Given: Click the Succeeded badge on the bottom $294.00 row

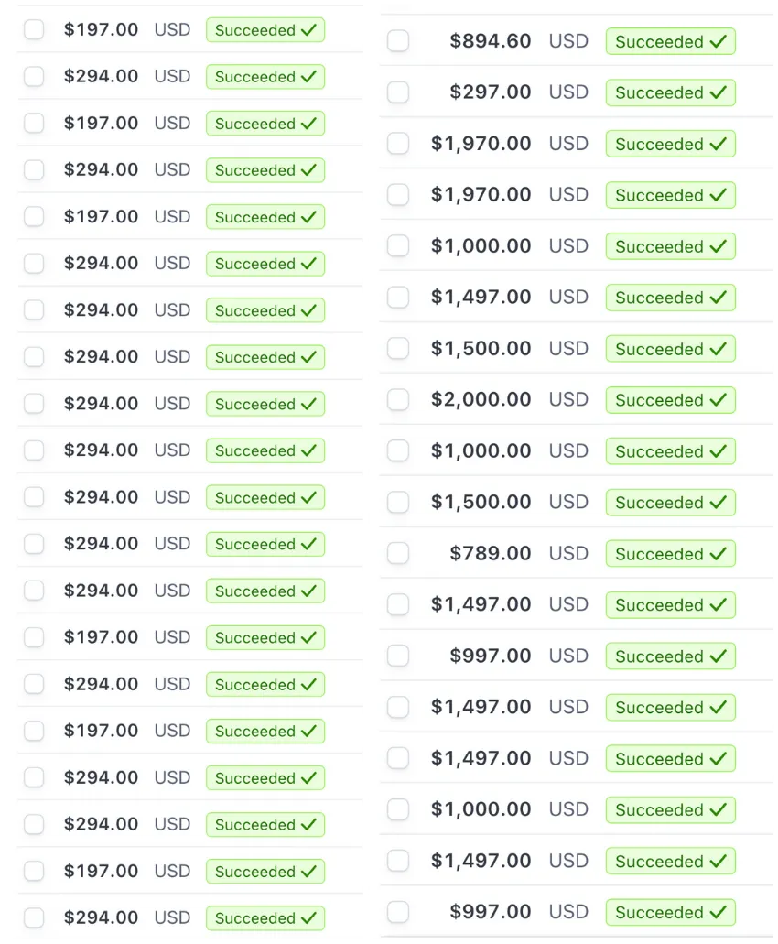Looking at the screenshot, I should pyautogui.click(x=265, y=917).
